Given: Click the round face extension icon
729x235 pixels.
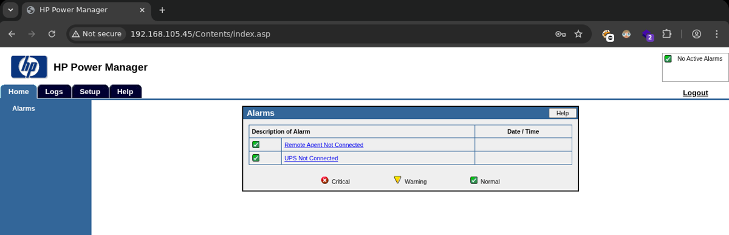Looking at the screenshot, I should [626, 34].
